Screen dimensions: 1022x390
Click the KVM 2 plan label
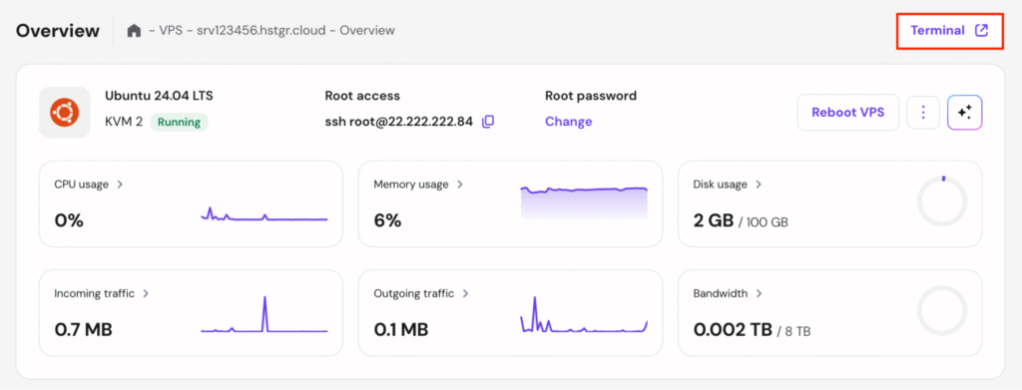pyautogui.click(x=124, y=122)
